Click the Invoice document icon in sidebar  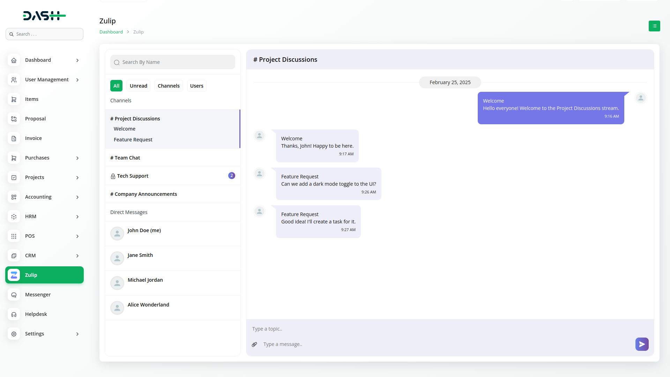14,139
